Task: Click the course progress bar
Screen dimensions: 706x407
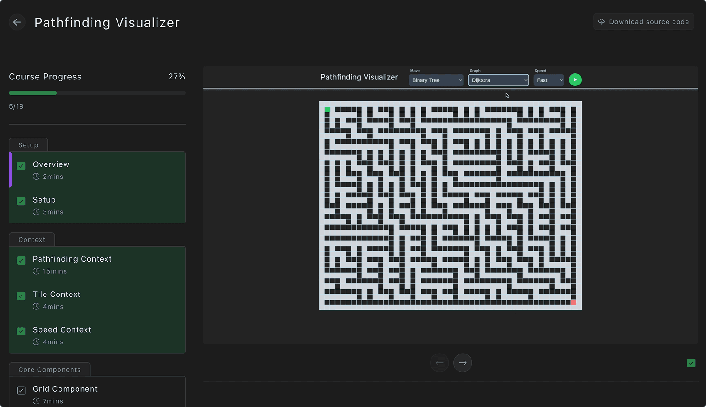Action: tap(97, 93)
